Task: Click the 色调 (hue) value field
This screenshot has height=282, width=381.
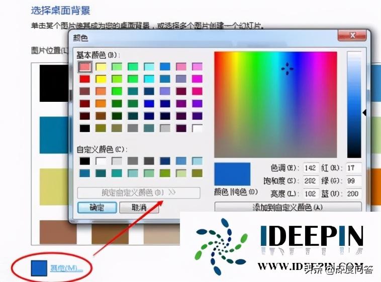Action: tap(310, 168)
